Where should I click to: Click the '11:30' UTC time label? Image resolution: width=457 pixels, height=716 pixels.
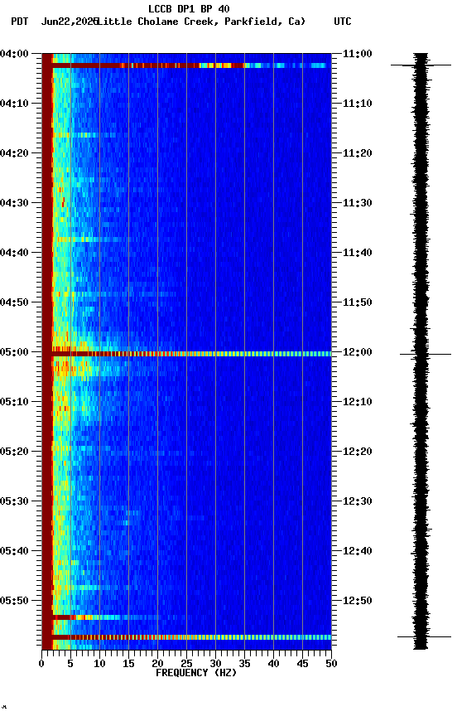pyautogui.click(x=358, y=203)
